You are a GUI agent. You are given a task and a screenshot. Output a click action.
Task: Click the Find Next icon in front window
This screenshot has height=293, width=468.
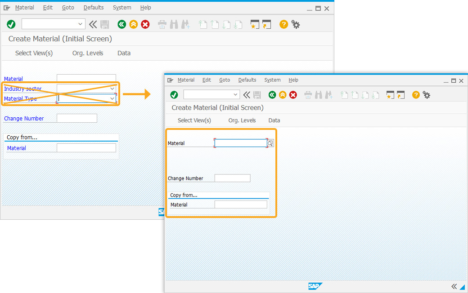(328, 95)
